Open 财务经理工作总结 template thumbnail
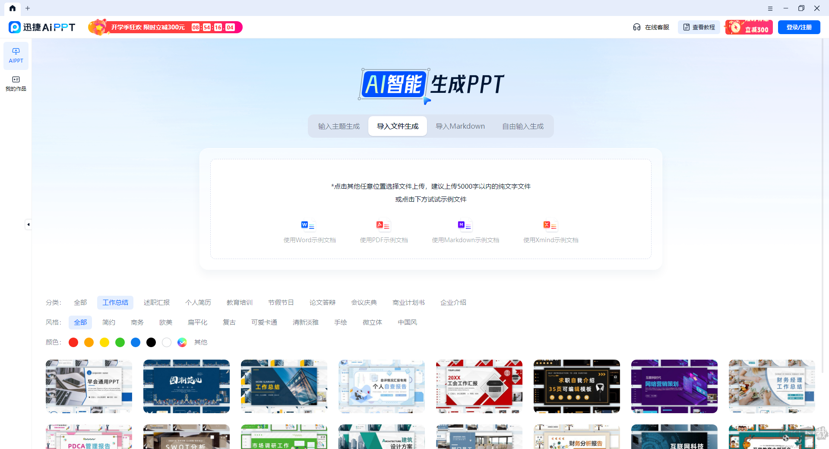The width and height of the screenshot is (829, 449). [x=772, y=386]
